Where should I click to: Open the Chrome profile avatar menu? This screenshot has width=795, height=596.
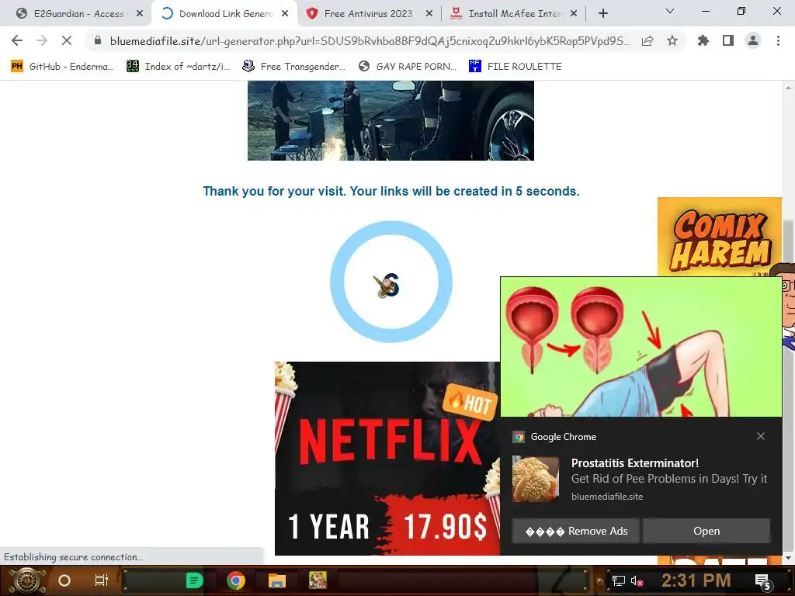point(753,40)
